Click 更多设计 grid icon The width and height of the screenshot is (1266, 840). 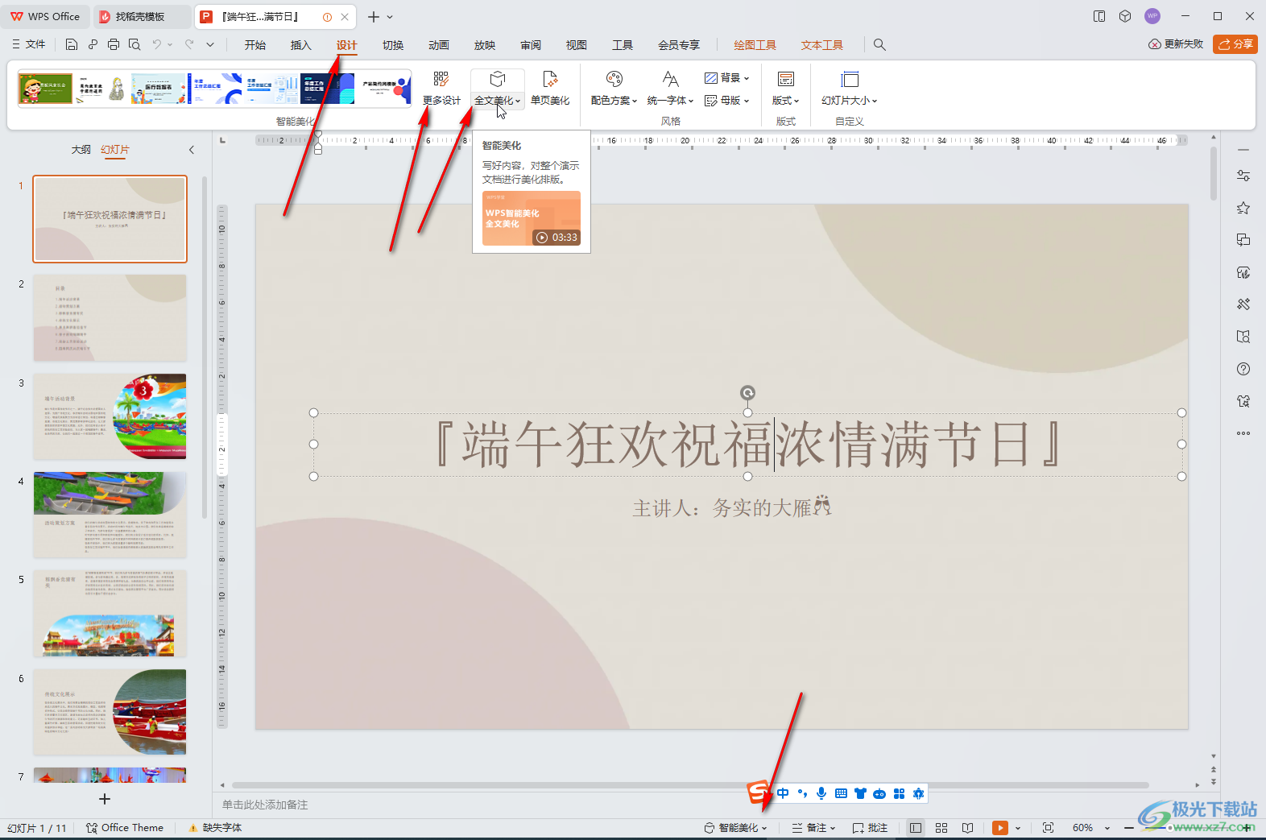[441, 79]
